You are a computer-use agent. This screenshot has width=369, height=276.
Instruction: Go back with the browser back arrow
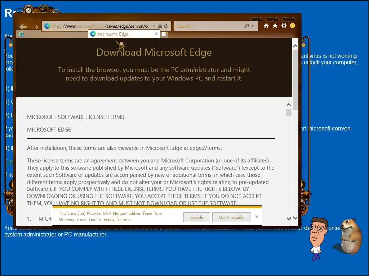pyautogui.click(x=23, y=26)
